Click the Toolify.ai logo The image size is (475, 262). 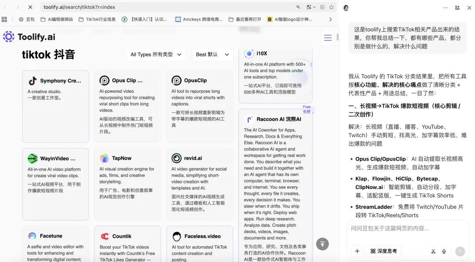pyautogui.click(x=29, y=36)
